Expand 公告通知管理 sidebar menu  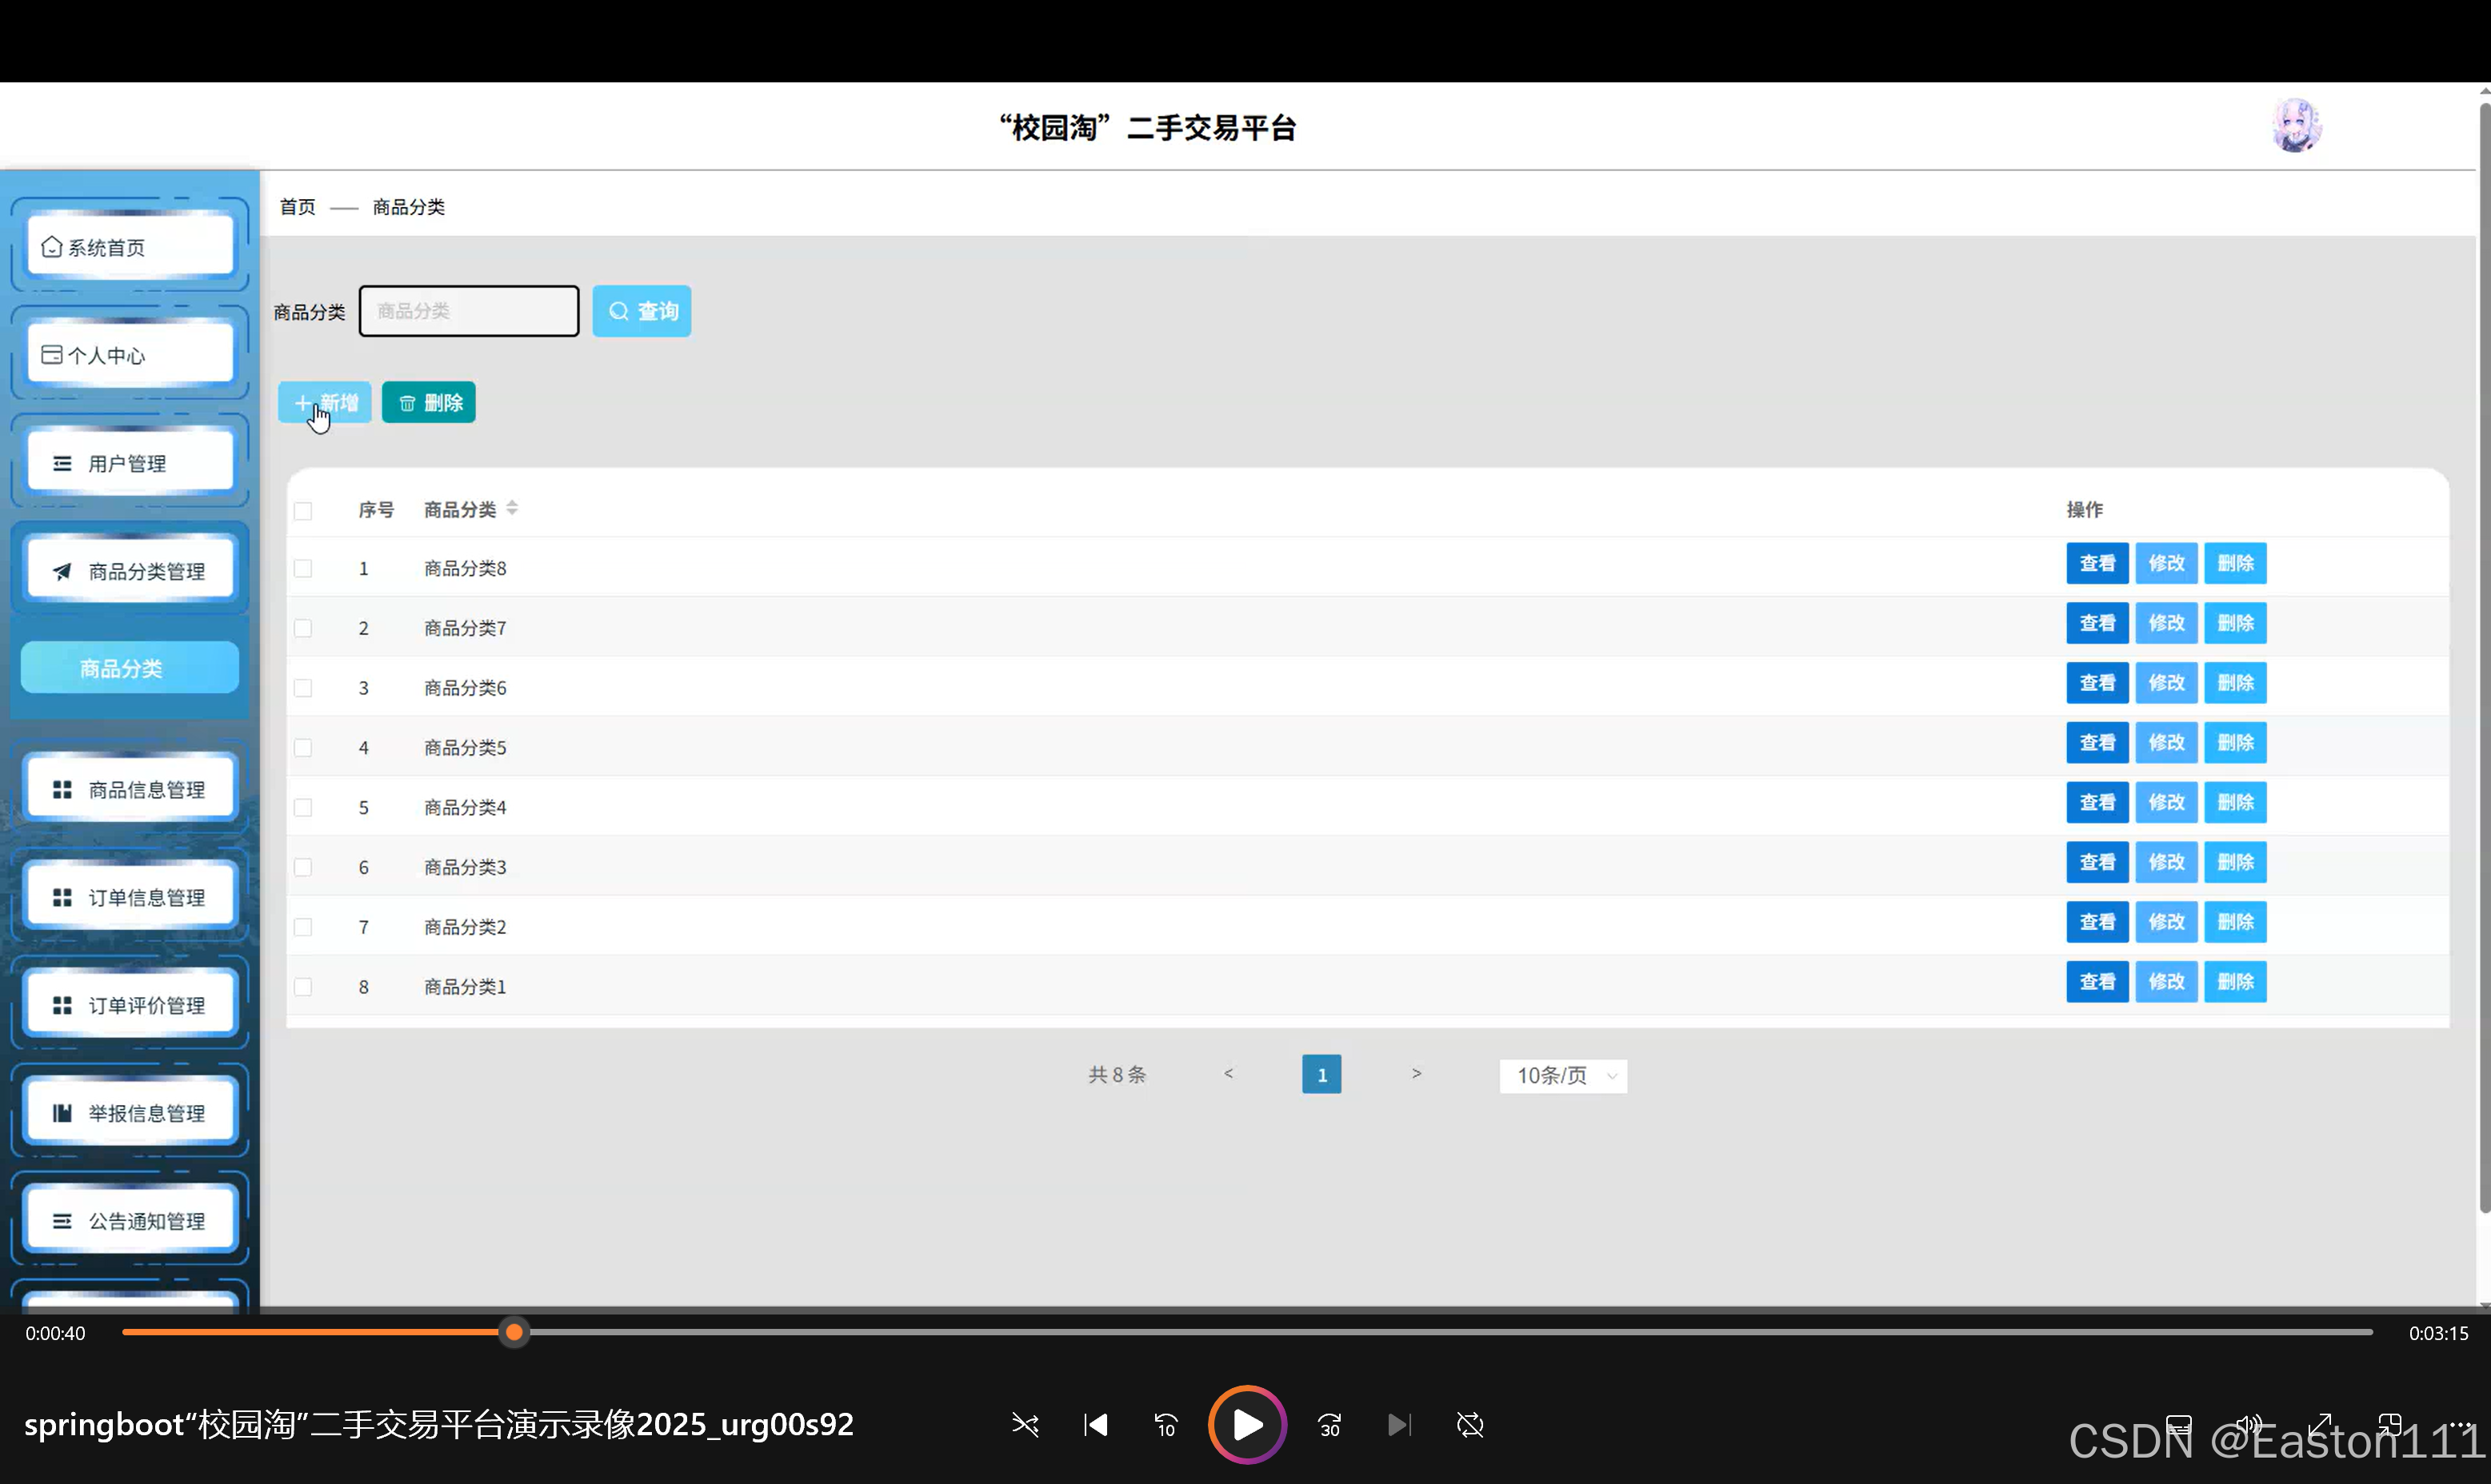(x=130, y=1220)
